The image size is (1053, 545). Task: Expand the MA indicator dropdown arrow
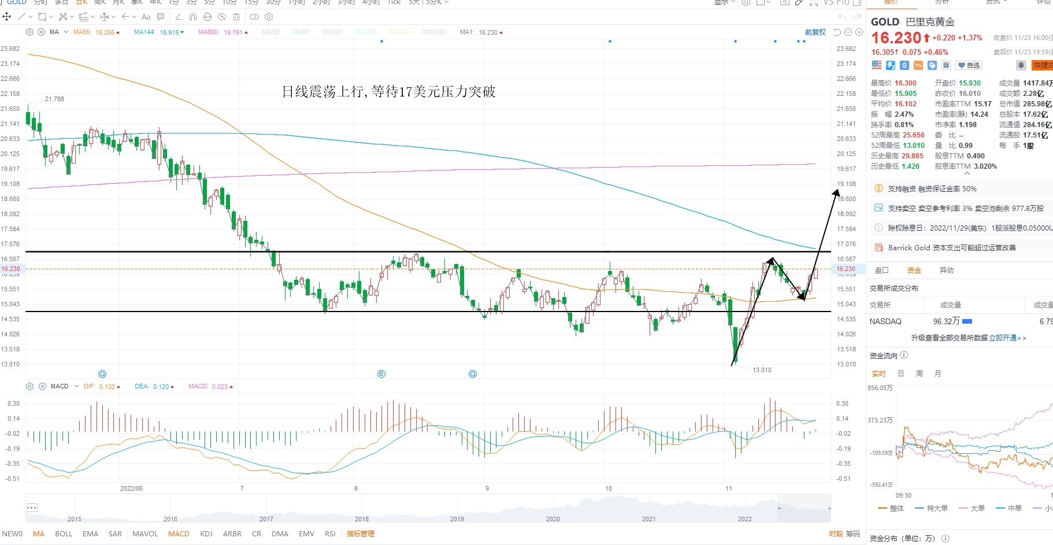(66, 32)
